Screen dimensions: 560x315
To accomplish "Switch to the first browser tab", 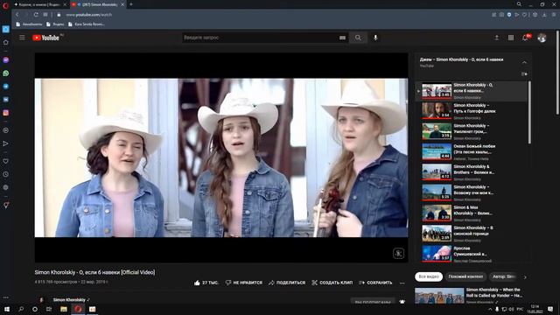I will (x=39, y=4).
